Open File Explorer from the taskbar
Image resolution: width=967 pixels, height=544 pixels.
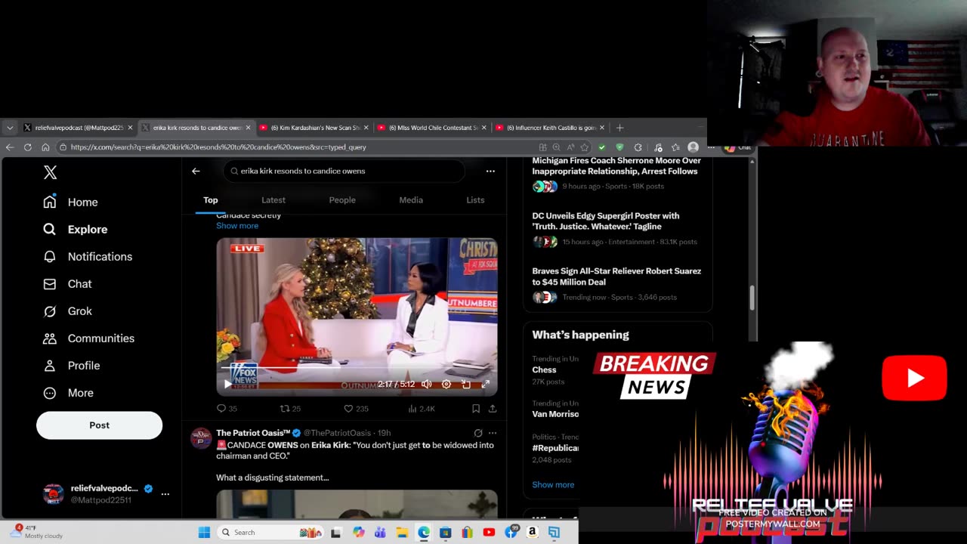click(x=402, y=533)
